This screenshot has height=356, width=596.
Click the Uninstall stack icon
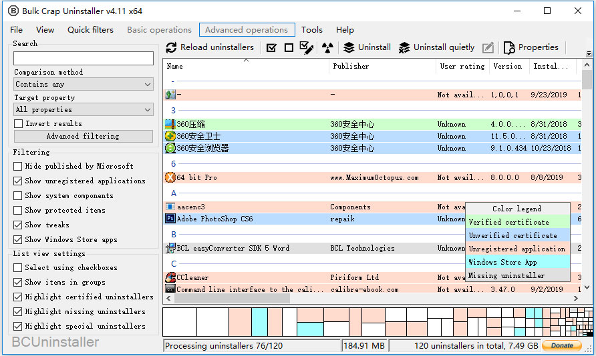click(349, 47)
